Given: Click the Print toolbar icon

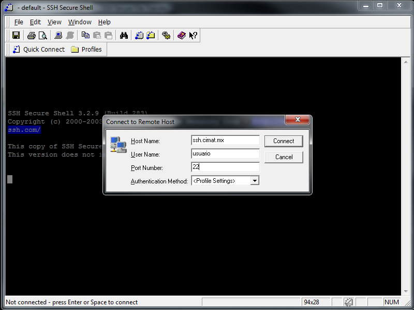Looking at the screenshot, I should point(32,35).
